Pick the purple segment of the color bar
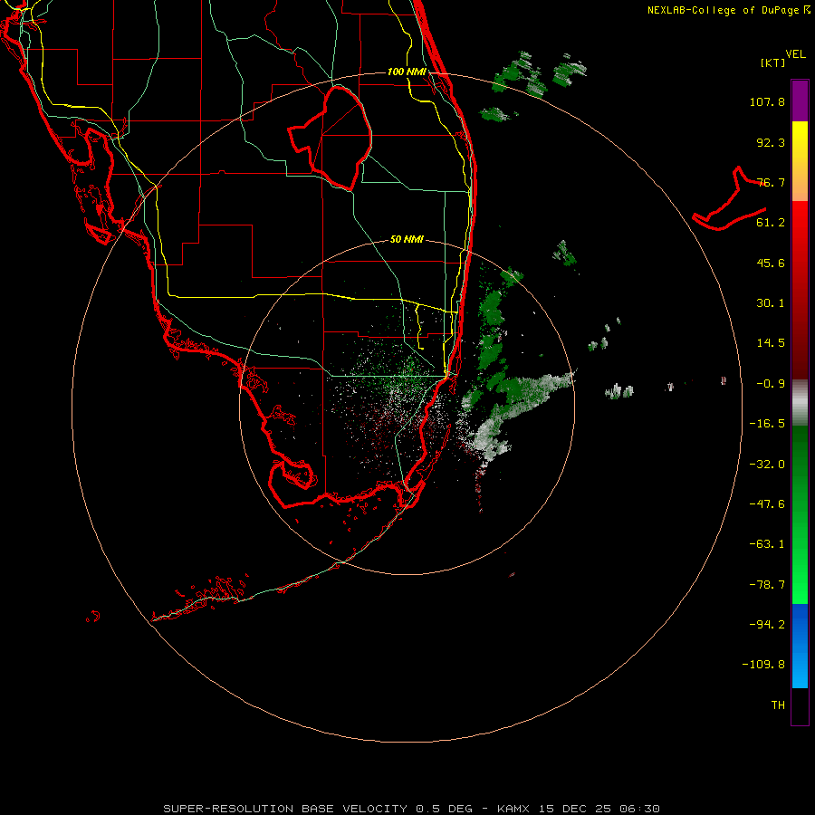 point(800,101)
